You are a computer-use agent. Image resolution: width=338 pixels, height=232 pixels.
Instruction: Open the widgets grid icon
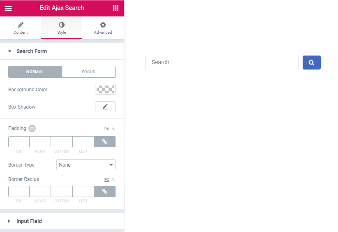pyautogui.click(x=116, y=8)
